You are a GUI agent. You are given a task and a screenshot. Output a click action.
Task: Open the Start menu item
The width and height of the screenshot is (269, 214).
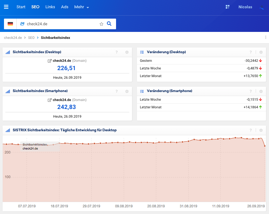click(x=21, y=7)
